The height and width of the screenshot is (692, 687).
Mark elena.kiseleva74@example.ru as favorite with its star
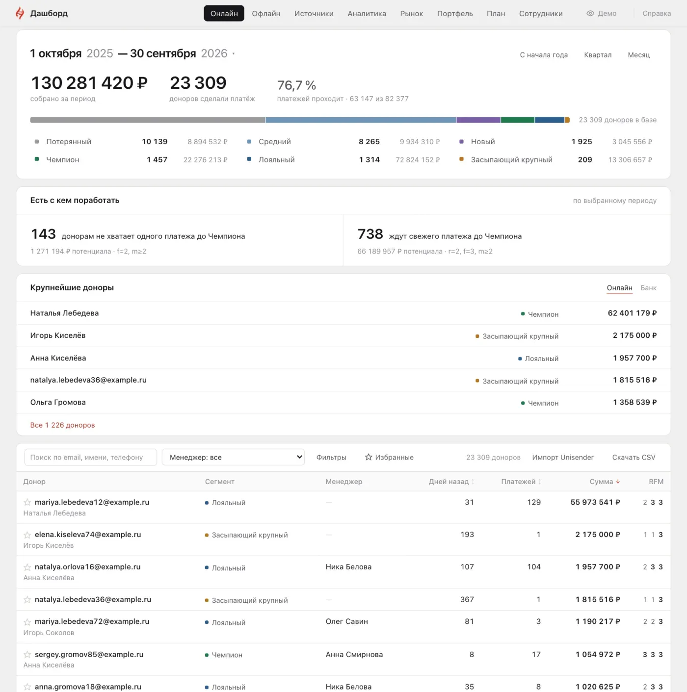click(x=27, y=535)
